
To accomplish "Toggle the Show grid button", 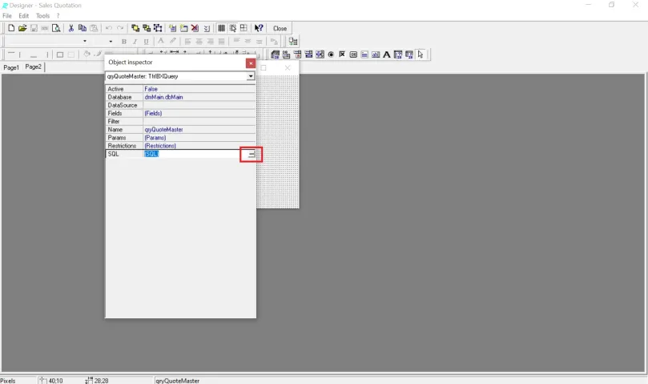I will tap(222, 28).
